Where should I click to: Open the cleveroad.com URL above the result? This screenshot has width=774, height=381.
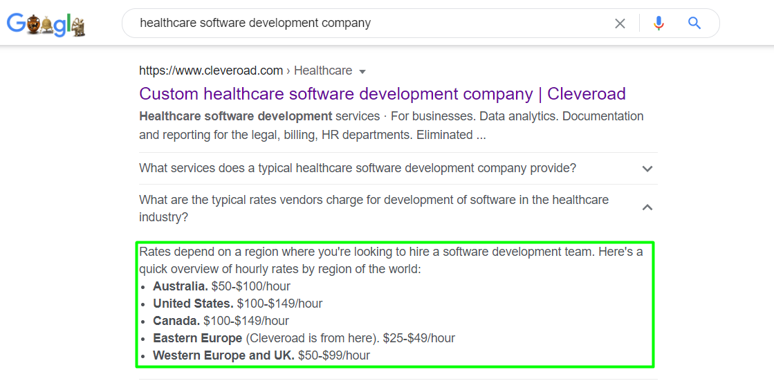tap(211, 71)
